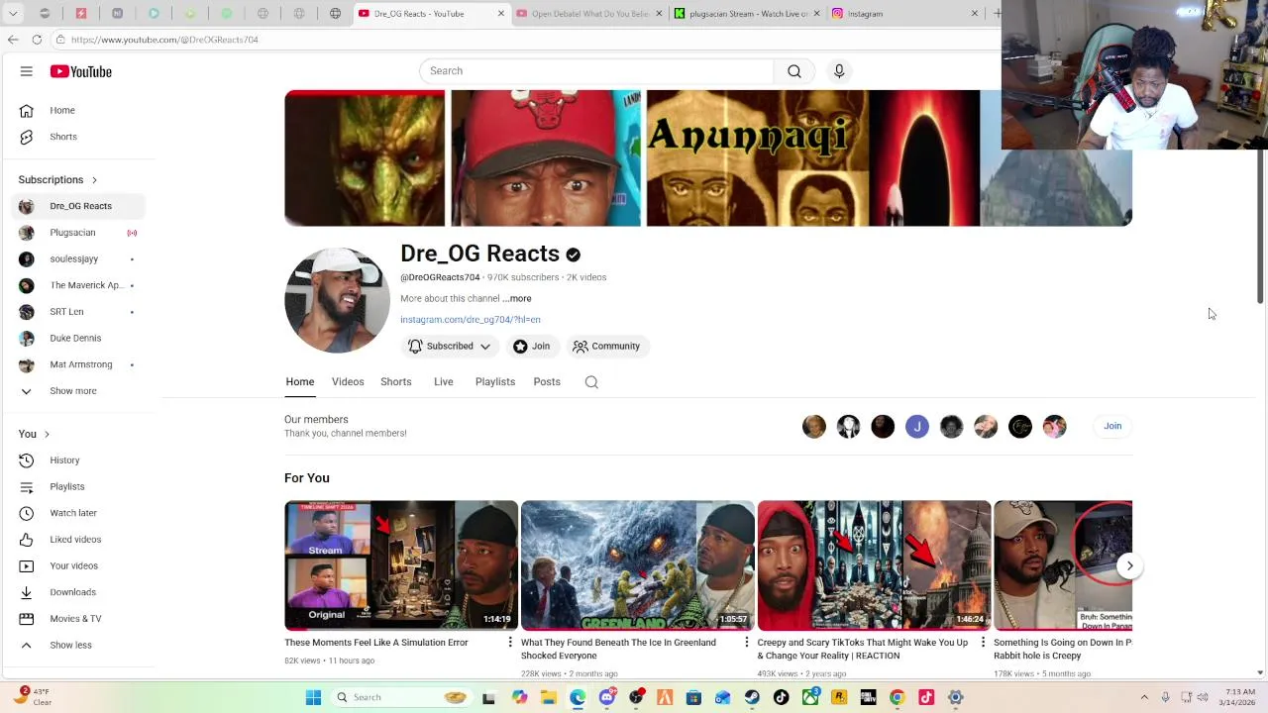
Task: Switch to the Shorts channel tab
Action: pos(396,382)
